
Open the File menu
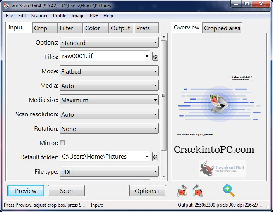(9, 16)
